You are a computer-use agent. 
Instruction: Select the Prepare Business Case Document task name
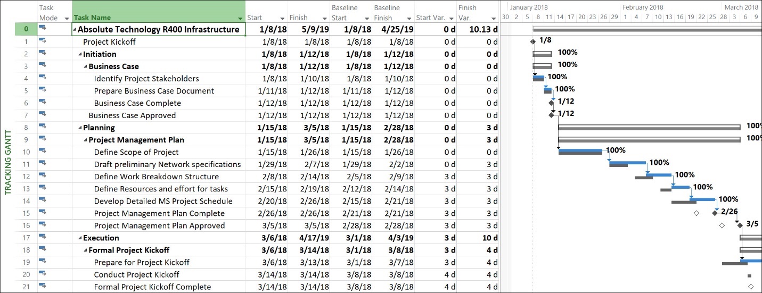click(x=154, y=91)
